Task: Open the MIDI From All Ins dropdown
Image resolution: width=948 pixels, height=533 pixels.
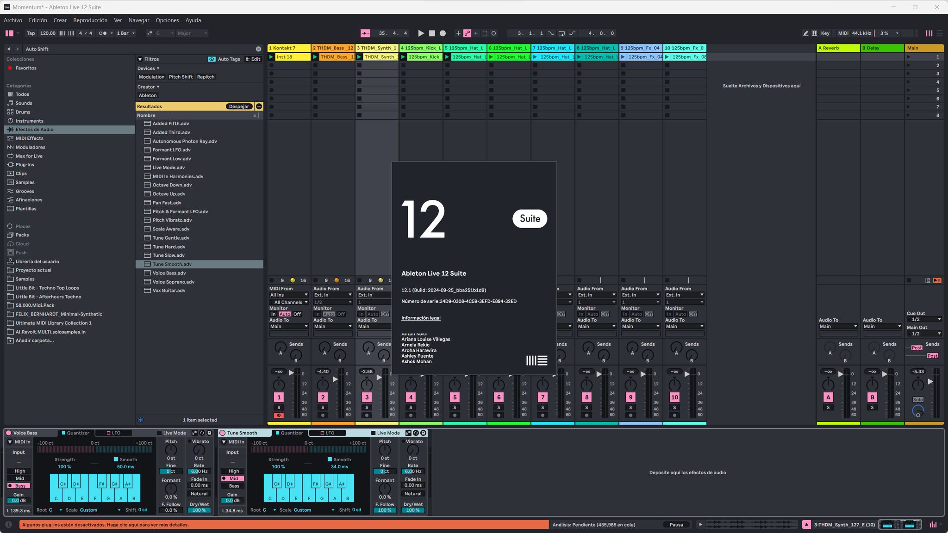Action: tap(289, 295)
